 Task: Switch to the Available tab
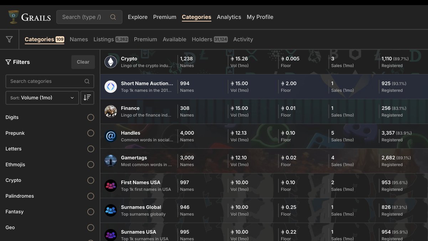click(174, 39)
